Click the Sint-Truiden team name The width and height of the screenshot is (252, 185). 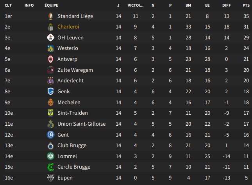click(x=73, y=113)
